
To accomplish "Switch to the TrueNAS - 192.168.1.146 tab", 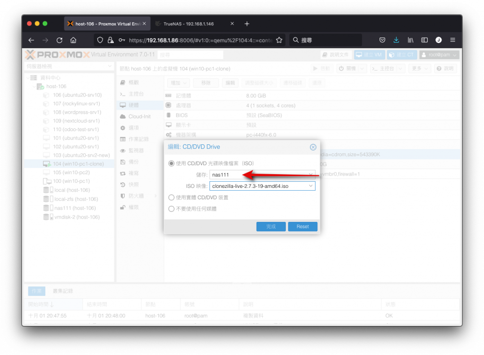I will [195, 24].
